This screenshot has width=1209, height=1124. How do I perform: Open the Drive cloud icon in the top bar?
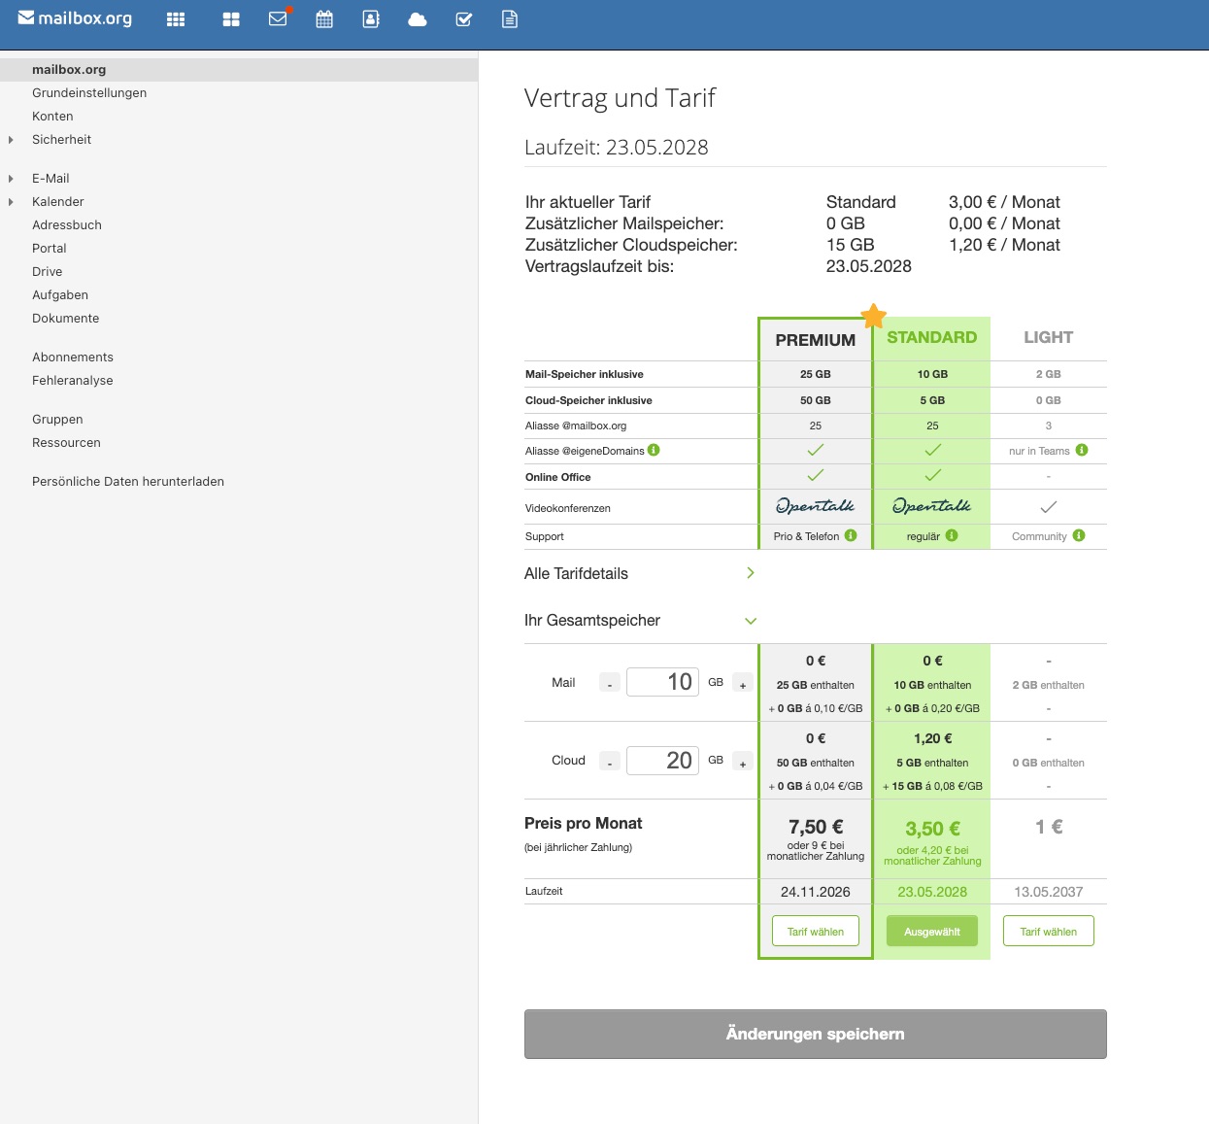point(418,19)
